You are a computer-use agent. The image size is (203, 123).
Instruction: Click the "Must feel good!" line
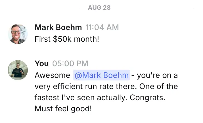pyautogui.click(x=63, y=109)
